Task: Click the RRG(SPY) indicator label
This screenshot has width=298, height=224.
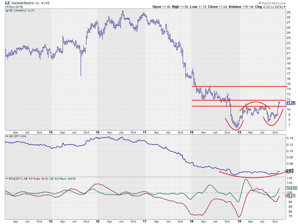Action: pyautogui.click(x=16, y=179)
